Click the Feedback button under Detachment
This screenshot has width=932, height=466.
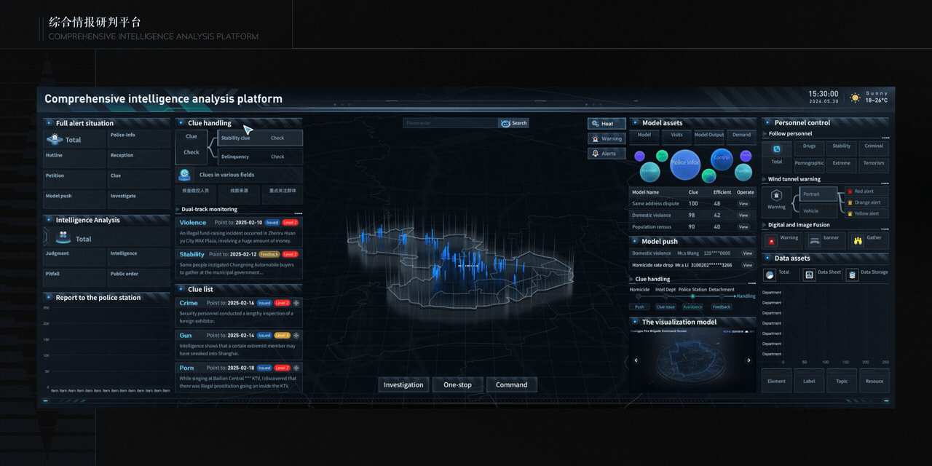coord(722,307)
